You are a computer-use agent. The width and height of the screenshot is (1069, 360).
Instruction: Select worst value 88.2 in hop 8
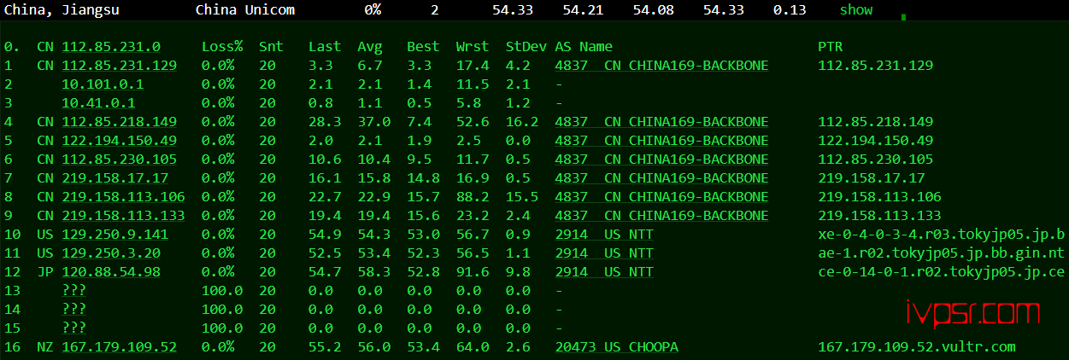(x=473, y=196)
